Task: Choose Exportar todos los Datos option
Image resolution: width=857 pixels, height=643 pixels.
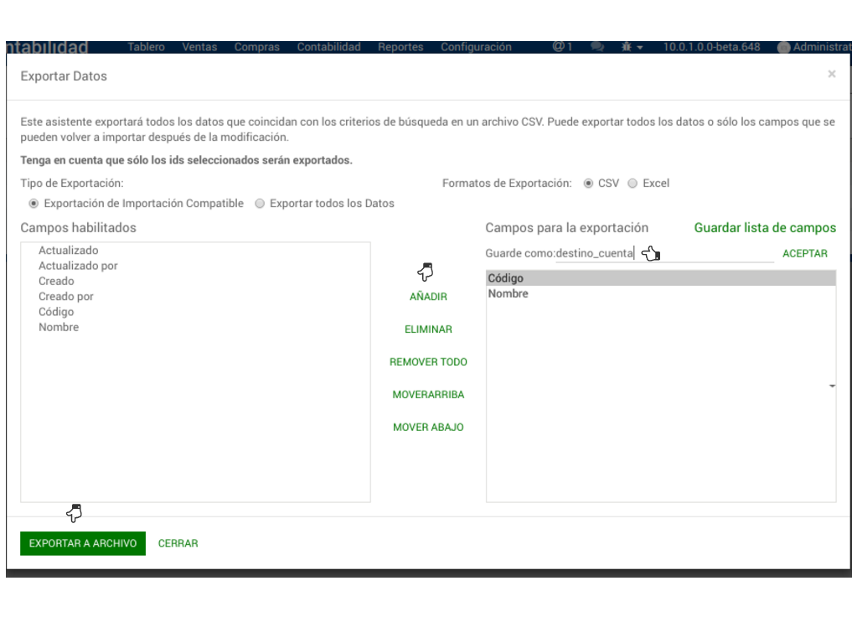Action: [x=261, y=204]
